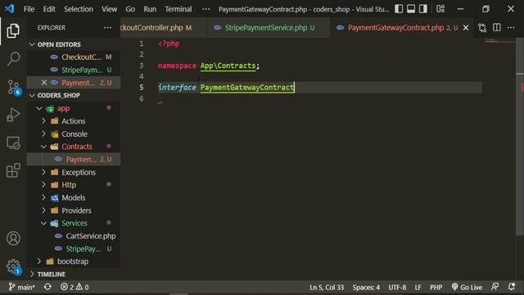Open the Search view
Screen dimensions: 524x295
click(13, 58)
